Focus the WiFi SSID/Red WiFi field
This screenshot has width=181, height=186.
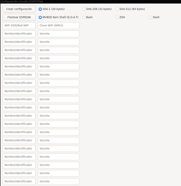[19, 26]
